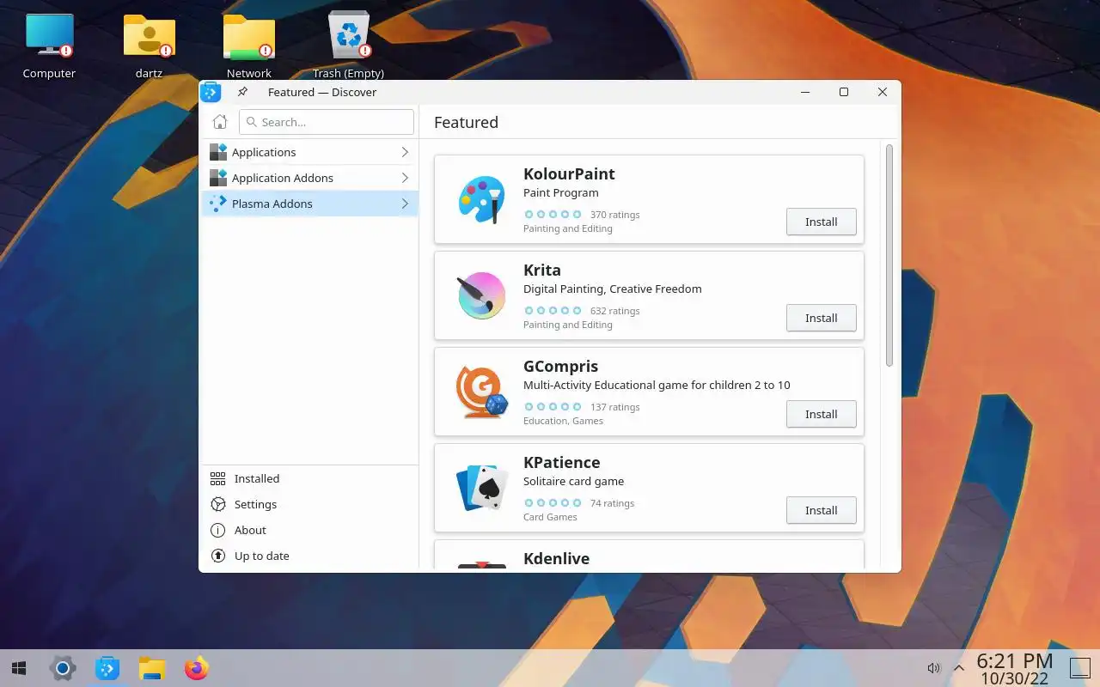1100x687 pixels.
Task: Install KPatience
Action: pyautogui.click(x=822, y=510)
